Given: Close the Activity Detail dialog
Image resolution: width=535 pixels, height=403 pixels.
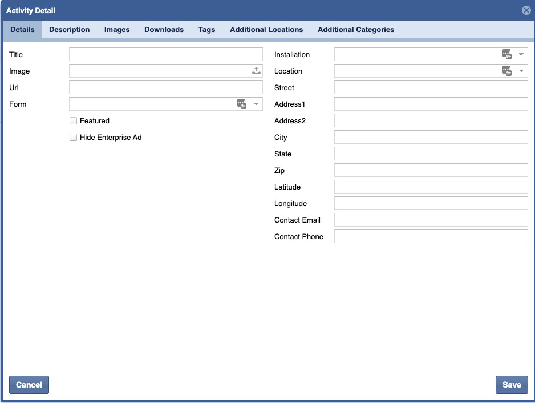Looking at the screenshot, I should 526,10.
